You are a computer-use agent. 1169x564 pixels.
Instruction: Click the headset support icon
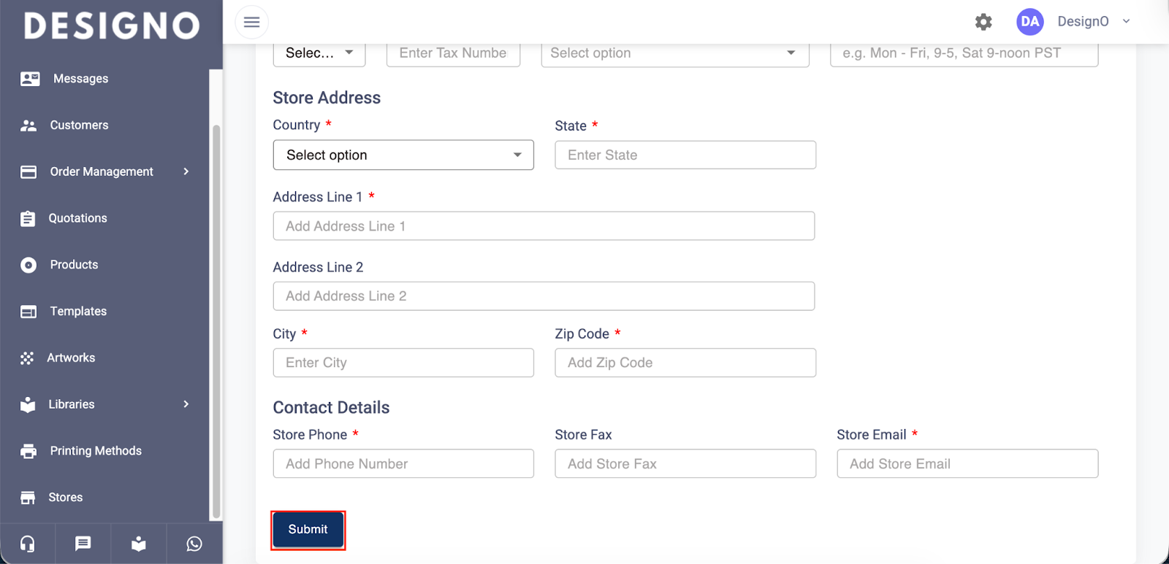pyautogui.click(x=28, y=544)
